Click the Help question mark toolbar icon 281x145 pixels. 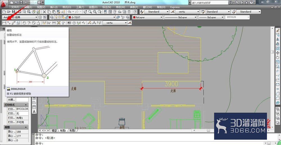(x=135, y=12)
